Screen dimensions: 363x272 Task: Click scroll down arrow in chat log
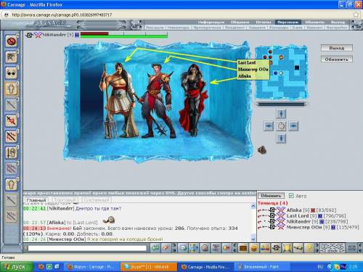[x=253, y=239]
